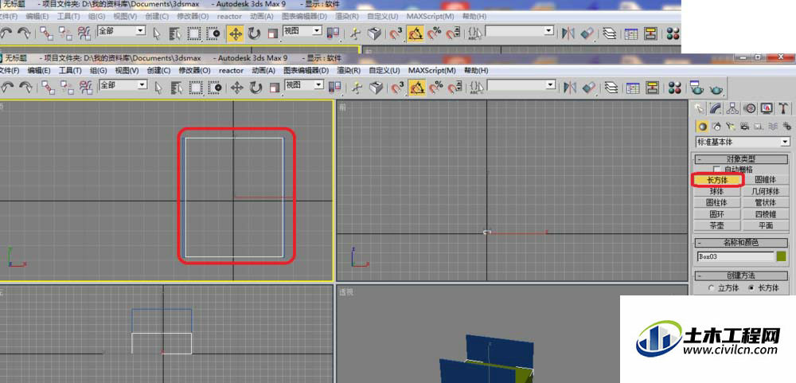Collapse the 创建方法 rollout
Screen dimensions: 796x383
[741, 276]
